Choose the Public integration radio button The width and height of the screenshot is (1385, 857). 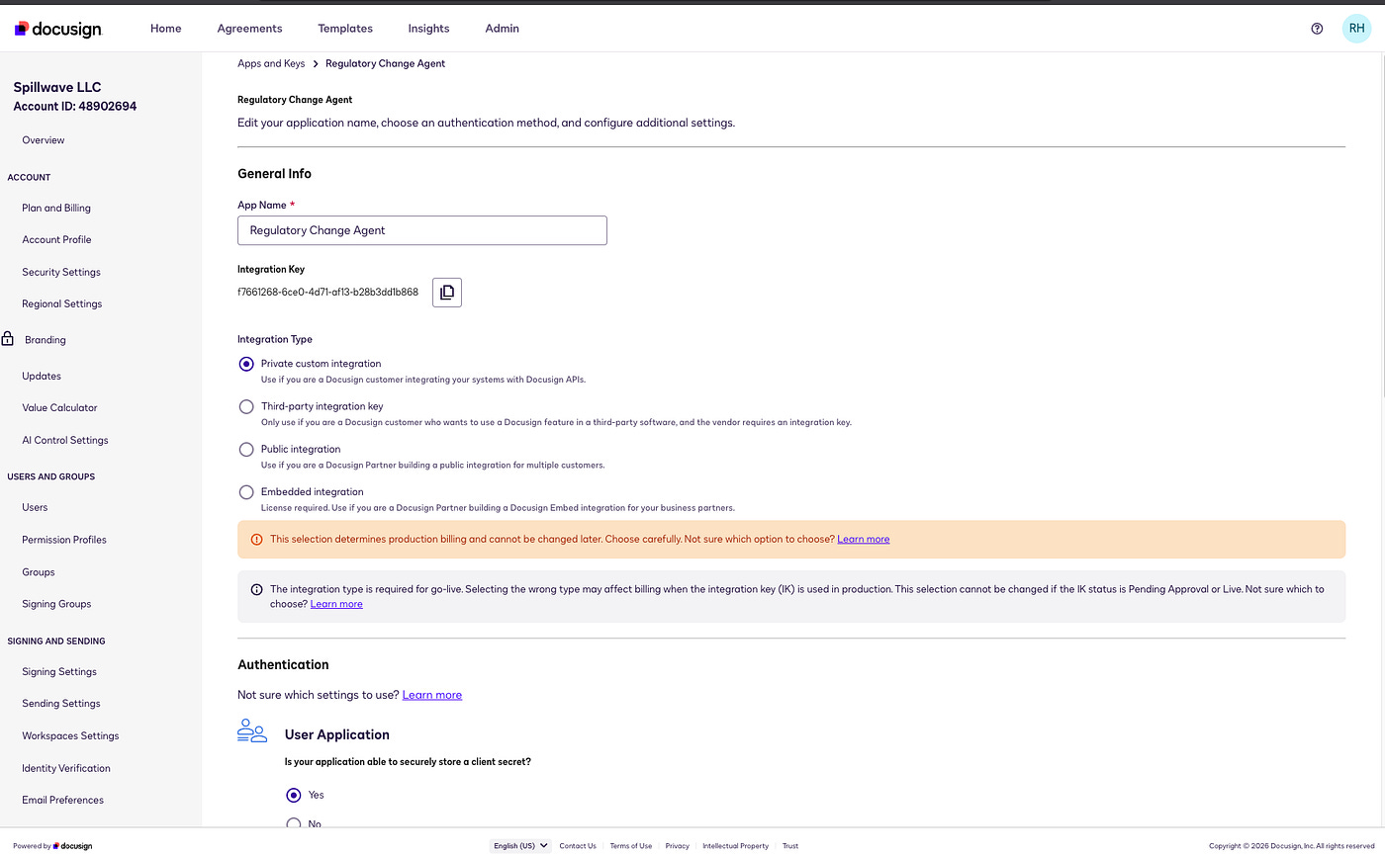(246, 449)
